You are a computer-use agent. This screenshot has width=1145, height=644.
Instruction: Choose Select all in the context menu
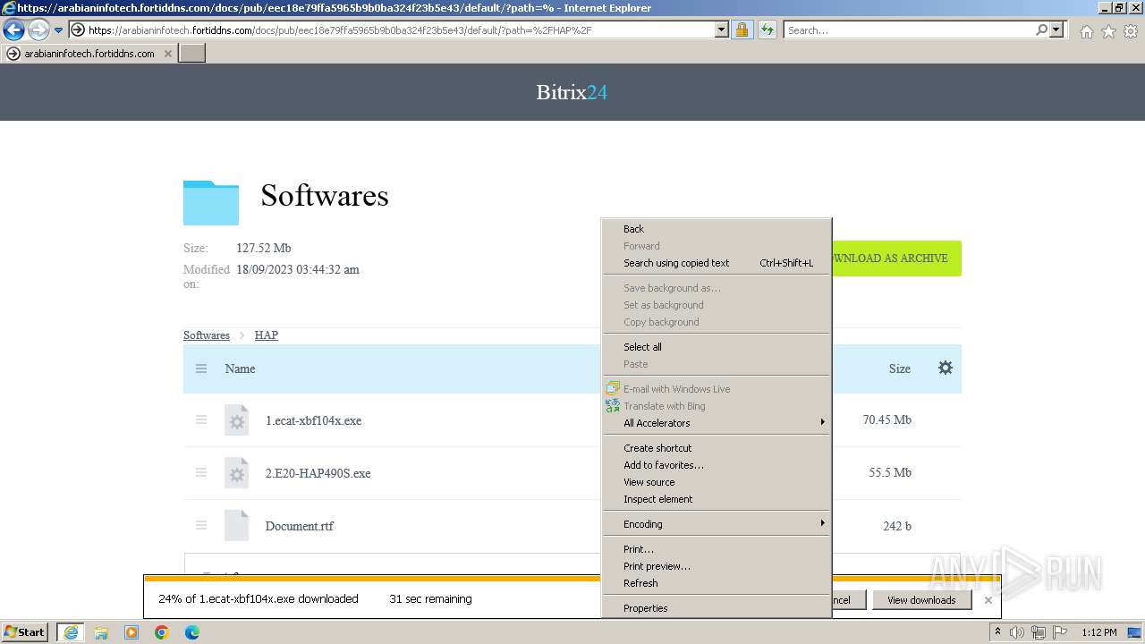click(717, 347)
